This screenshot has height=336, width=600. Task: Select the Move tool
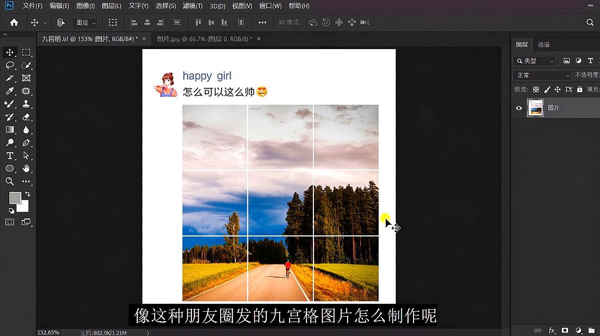click(10, 52)
